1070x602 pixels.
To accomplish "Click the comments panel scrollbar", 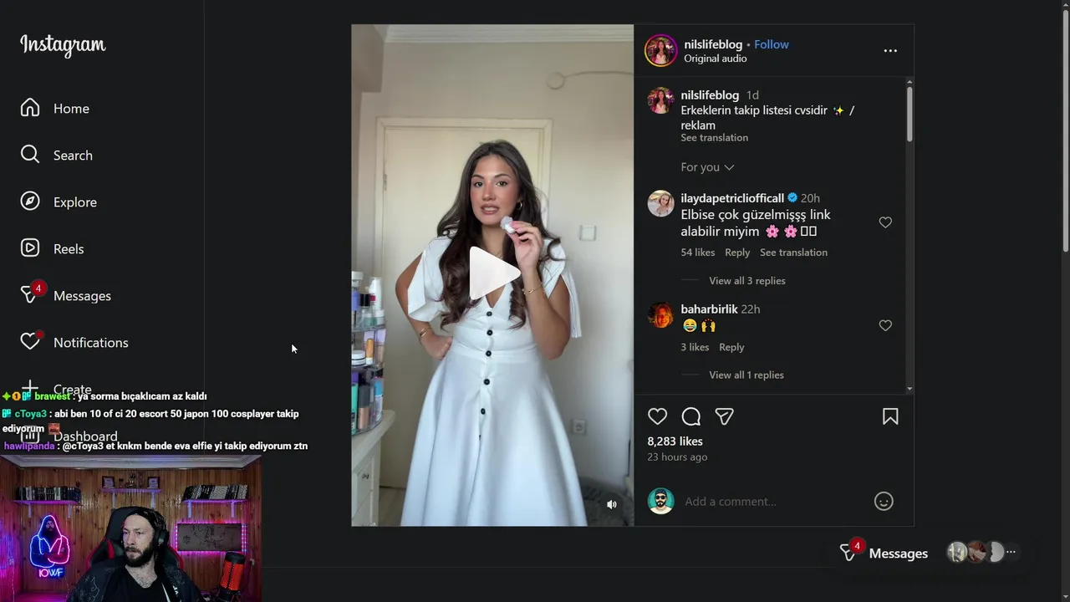I will [x=909, y=113].
